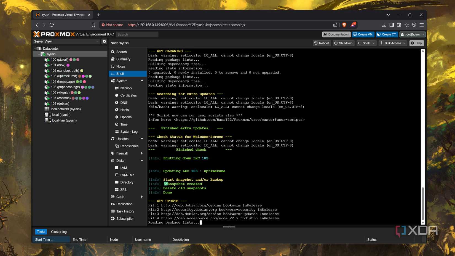Click the Proxmox search input field

tap(137, 34)
